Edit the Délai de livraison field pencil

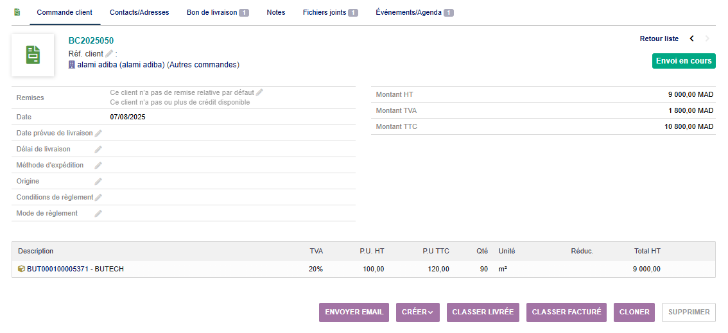click(x=98, y=149)
